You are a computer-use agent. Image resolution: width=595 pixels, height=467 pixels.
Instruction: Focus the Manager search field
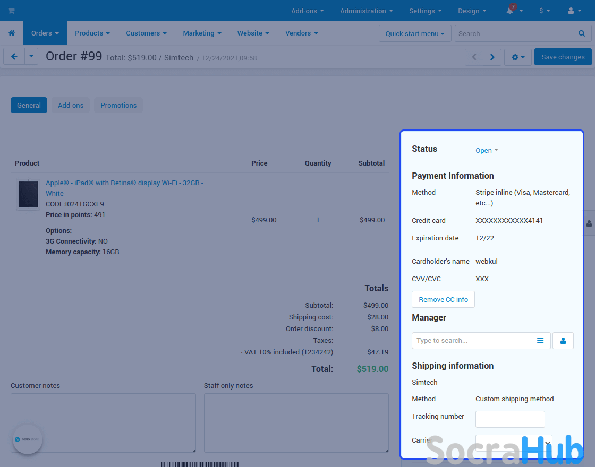pos(471,341)
